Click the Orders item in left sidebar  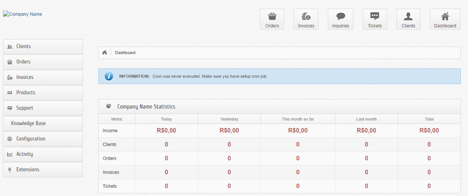click(43, 62)
